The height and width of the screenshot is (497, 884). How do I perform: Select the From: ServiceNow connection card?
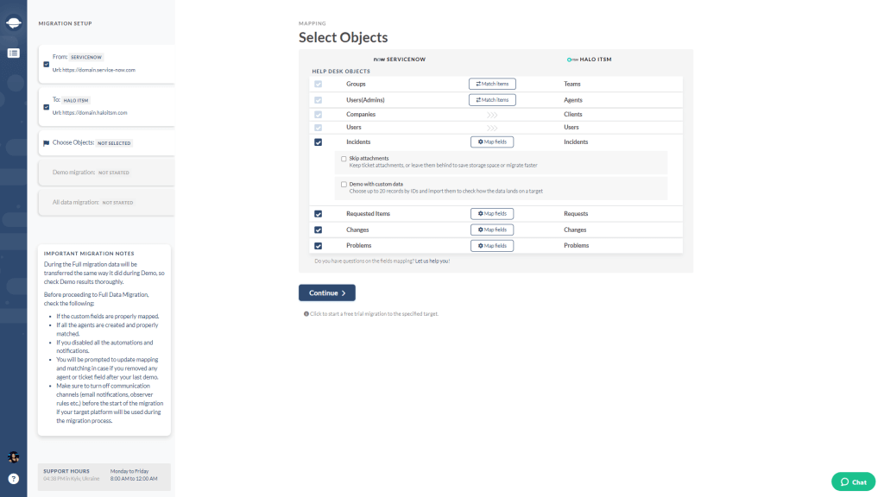pyautogui.click(x=104, y=62)
